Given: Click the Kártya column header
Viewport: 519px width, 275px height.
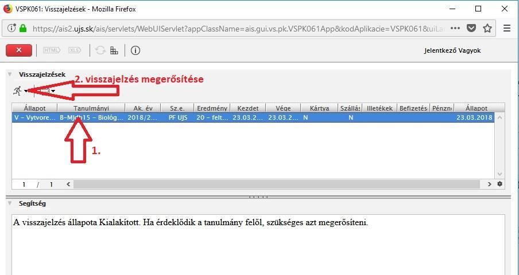Looking at the screenshot, I should click(319, 108).
